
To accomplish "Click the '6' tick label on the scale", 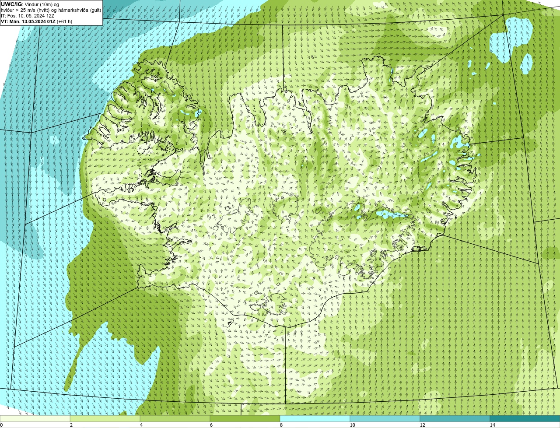I will 211,425.
